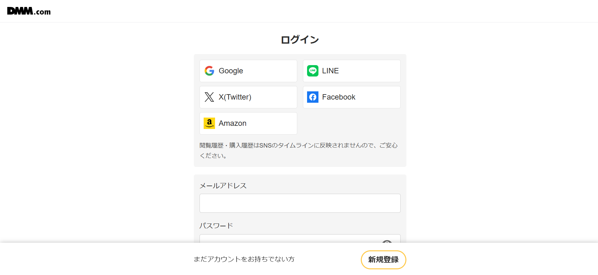Image resolution: width=598 pixels, height=275 pixels.
Task: Click the メールアドレス field label
Action: pos(223,186)
